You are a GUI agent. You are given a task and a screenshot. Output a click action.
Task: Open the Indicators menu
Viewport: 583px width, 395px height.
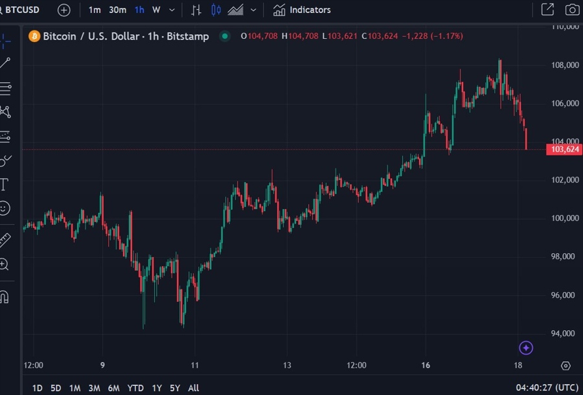click(x=302, y=10)
